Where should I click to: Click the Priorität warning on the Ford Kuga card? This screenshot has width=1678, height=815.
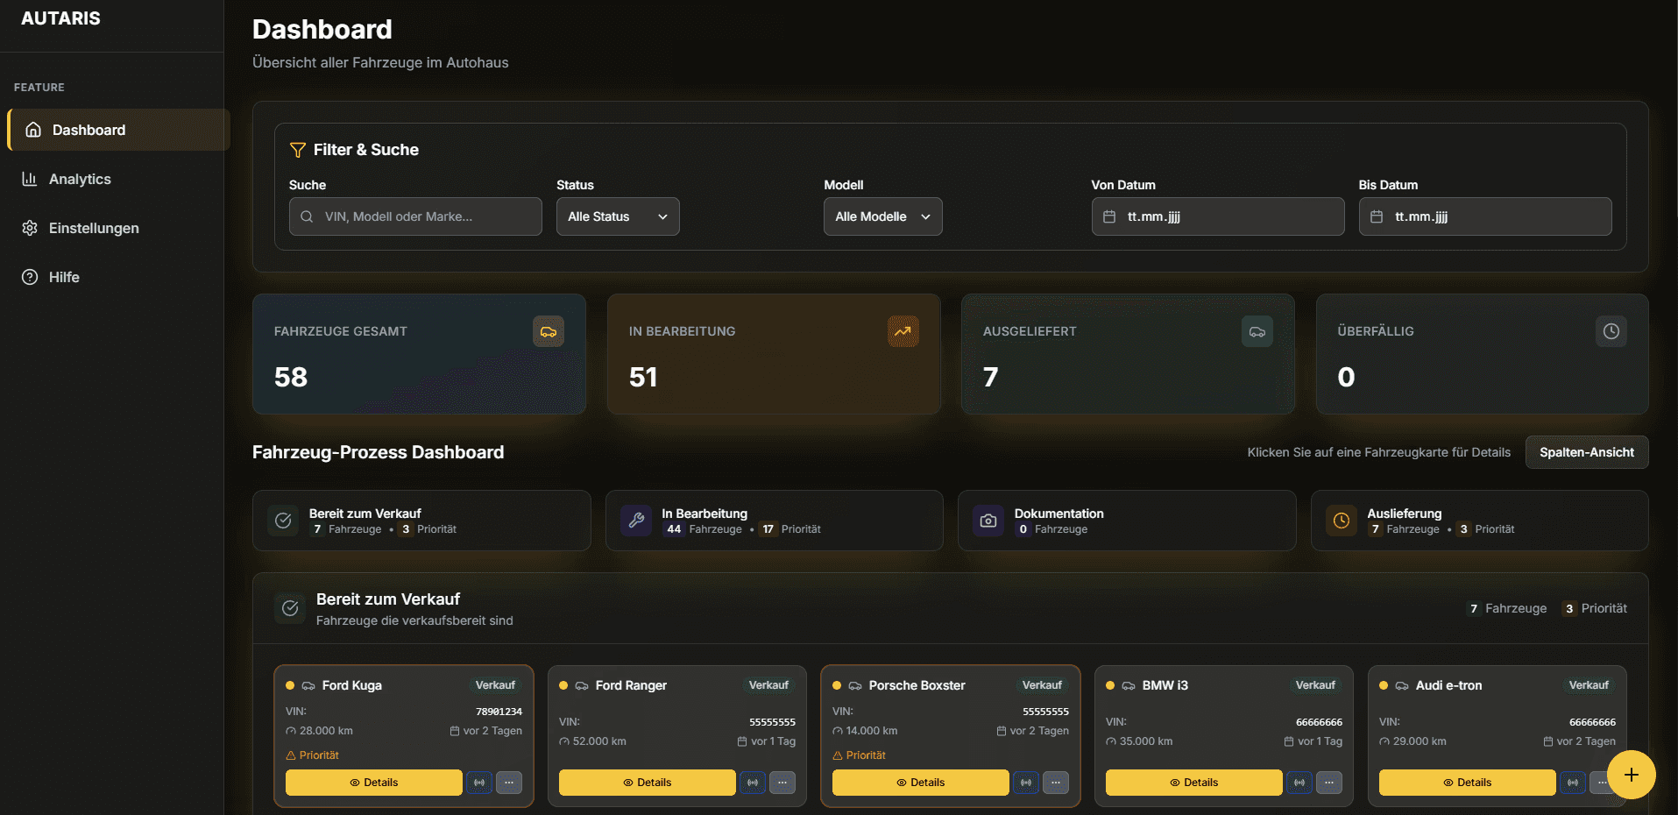tap(312, 755)
